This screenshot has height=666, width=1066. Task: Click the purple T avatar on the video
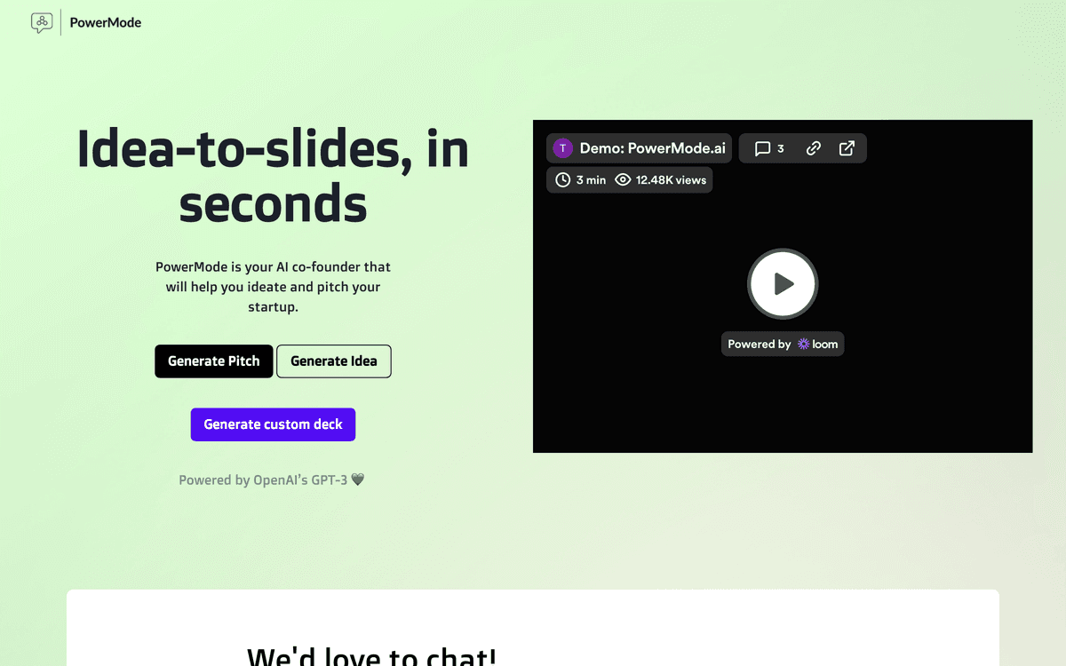(562, 148)
